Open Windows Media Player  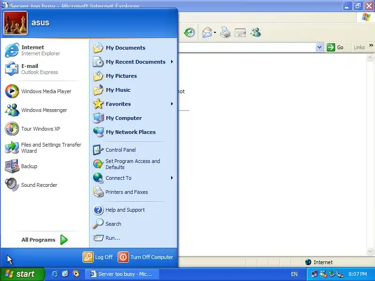point(44,91)
